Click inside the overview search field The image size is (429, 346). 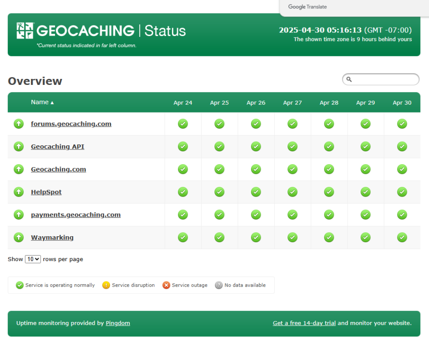point(385,79)
